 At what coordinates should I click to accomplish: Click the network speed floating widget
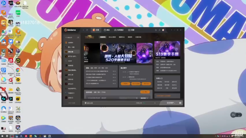pos(236,115)
